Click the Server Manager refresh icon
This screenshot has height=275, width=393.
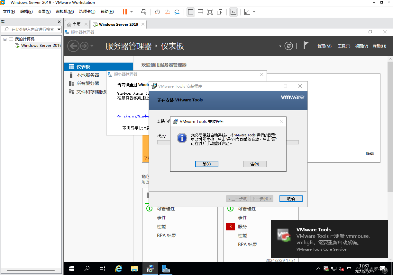click(289, 46)
